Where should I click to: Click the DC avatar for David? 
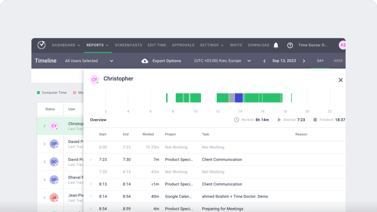54,162
